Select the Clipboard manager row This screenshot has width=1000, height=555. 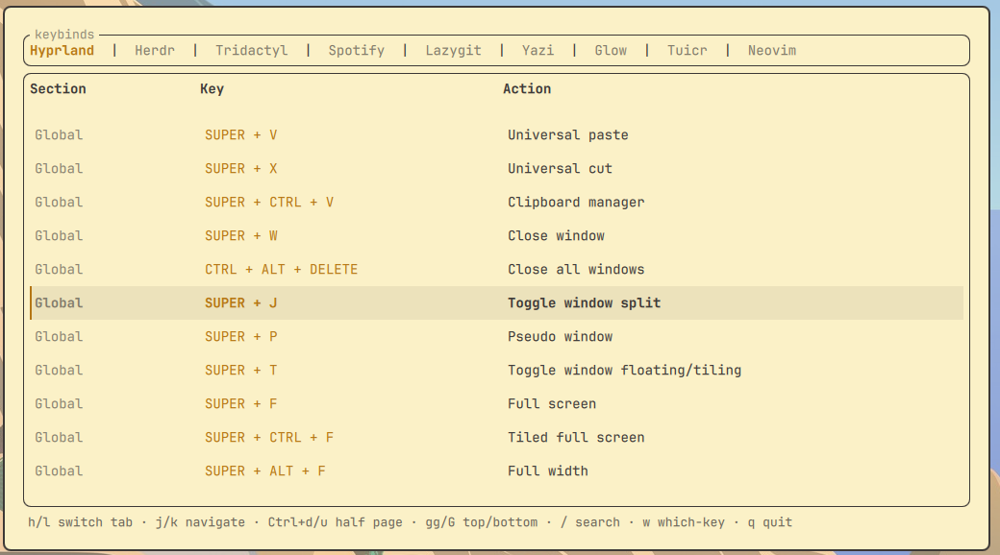click(x=497, y=202)
